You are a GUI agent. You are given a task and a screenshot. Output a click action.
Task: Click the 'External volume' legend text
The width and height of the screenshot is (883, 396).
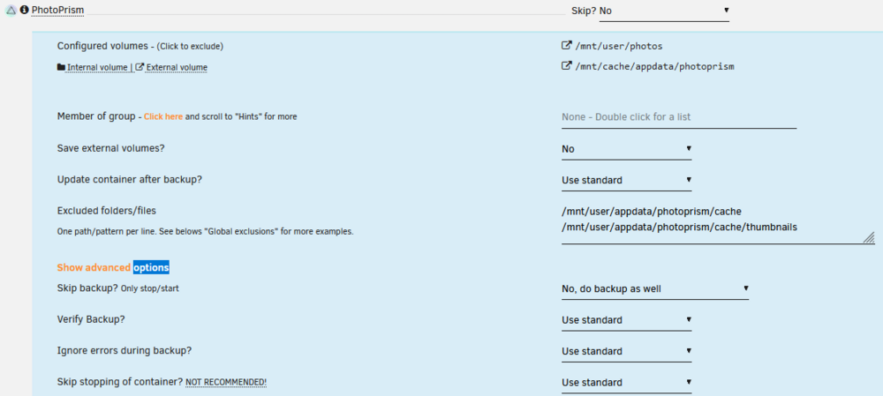(177, 68)
